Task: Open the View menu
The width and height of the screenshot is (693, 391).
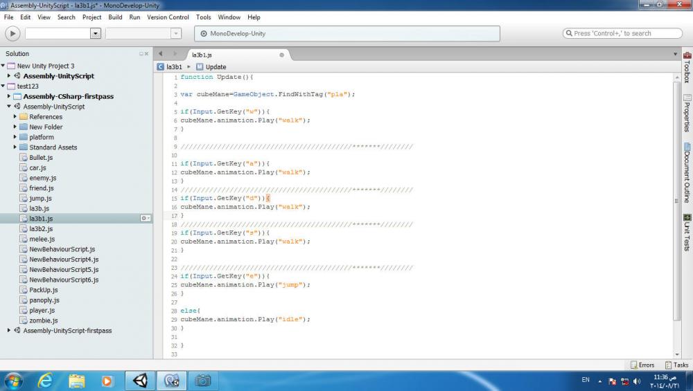Action: (44, 17)
